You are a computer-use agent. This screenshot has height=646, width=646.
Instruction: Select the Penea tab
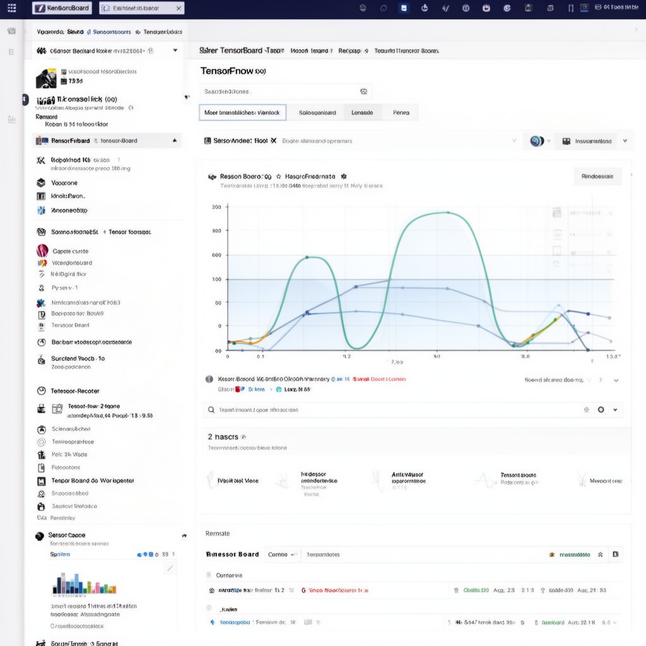(401, 112)
